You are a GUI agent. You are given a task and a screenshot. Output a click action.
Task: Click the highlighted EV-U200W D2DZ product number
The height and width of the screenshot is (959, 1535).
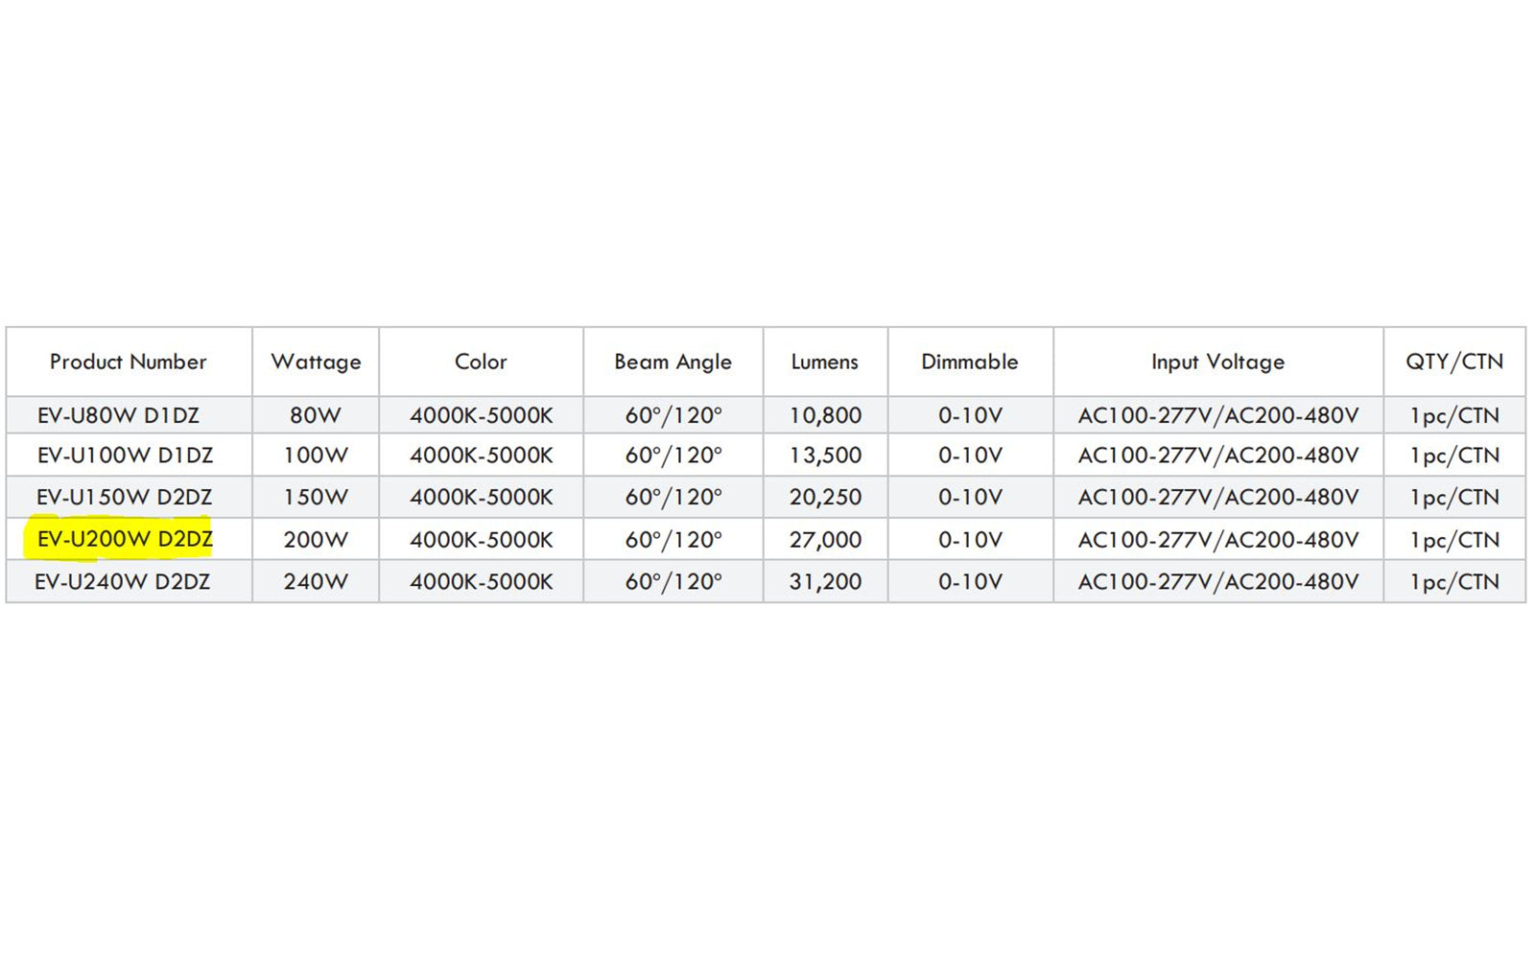[x=125, y=539]
